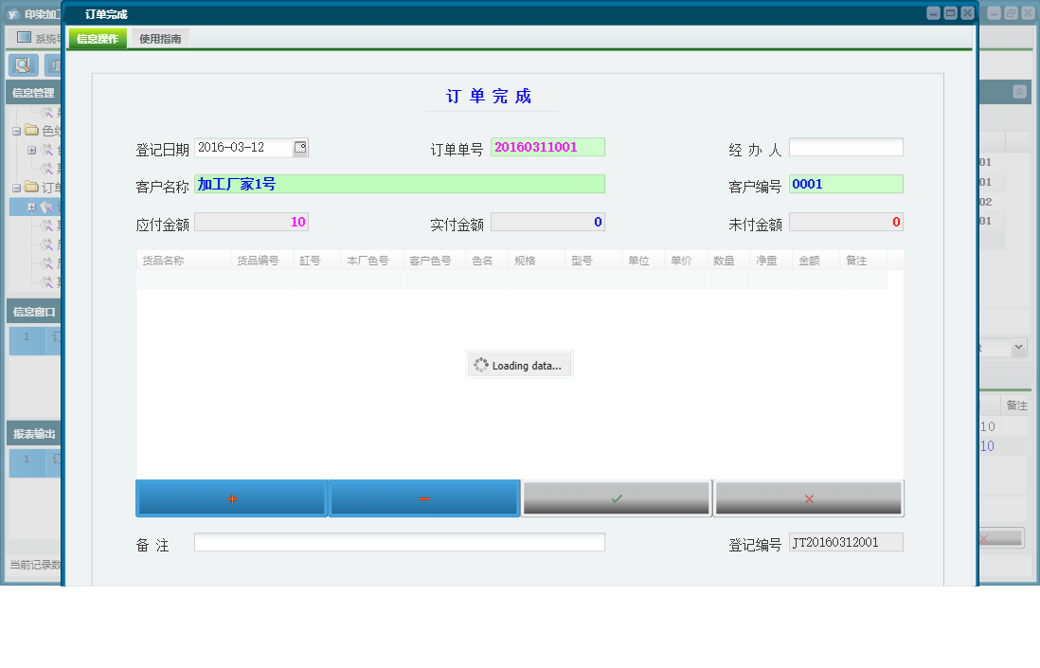1040x668 pixels.
Task: Select the highlighted tree item under 订单 folder
Action: pyautogui.click(x=35, y=207)
